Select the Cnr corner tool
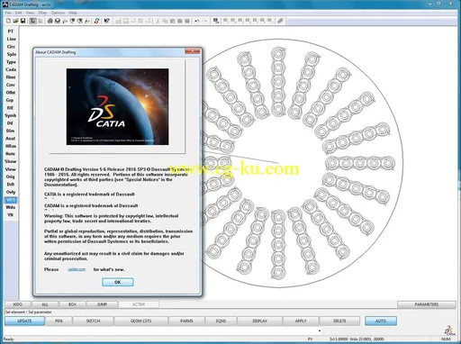The width and height of the screenshot is (461, 344). (x=11, y=85)
